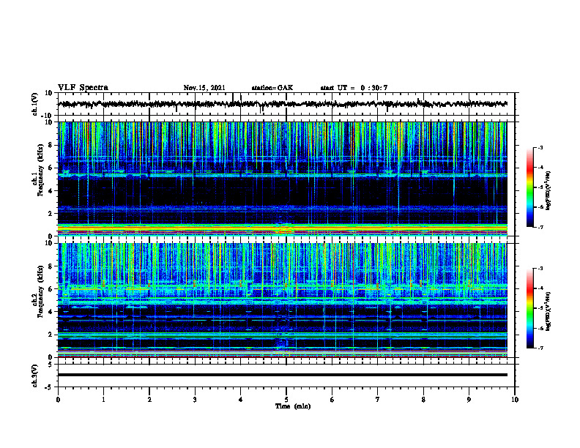Click the "Time (min)" axis title

pyautogui.click(x=293, y=406)
